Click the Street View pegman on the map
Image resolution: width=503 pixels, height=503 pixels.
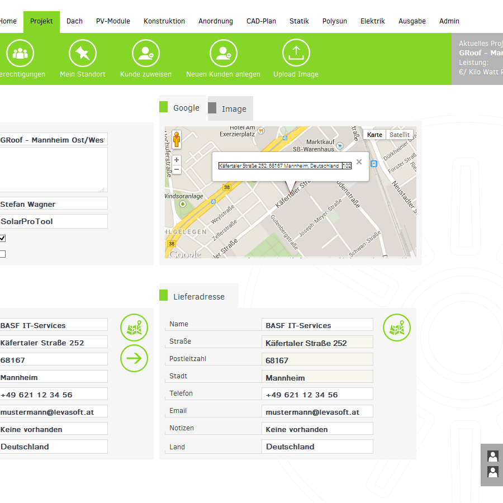tap(176, 139)
